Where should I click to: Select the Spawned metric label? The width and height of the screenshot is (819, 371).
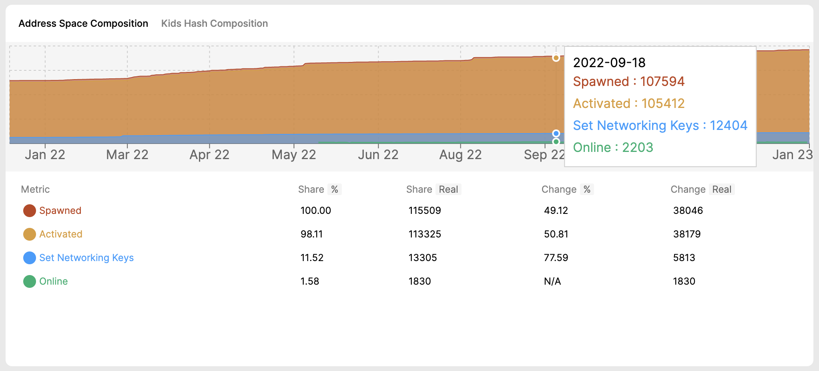pyautogui.click(x=60, y=211)
